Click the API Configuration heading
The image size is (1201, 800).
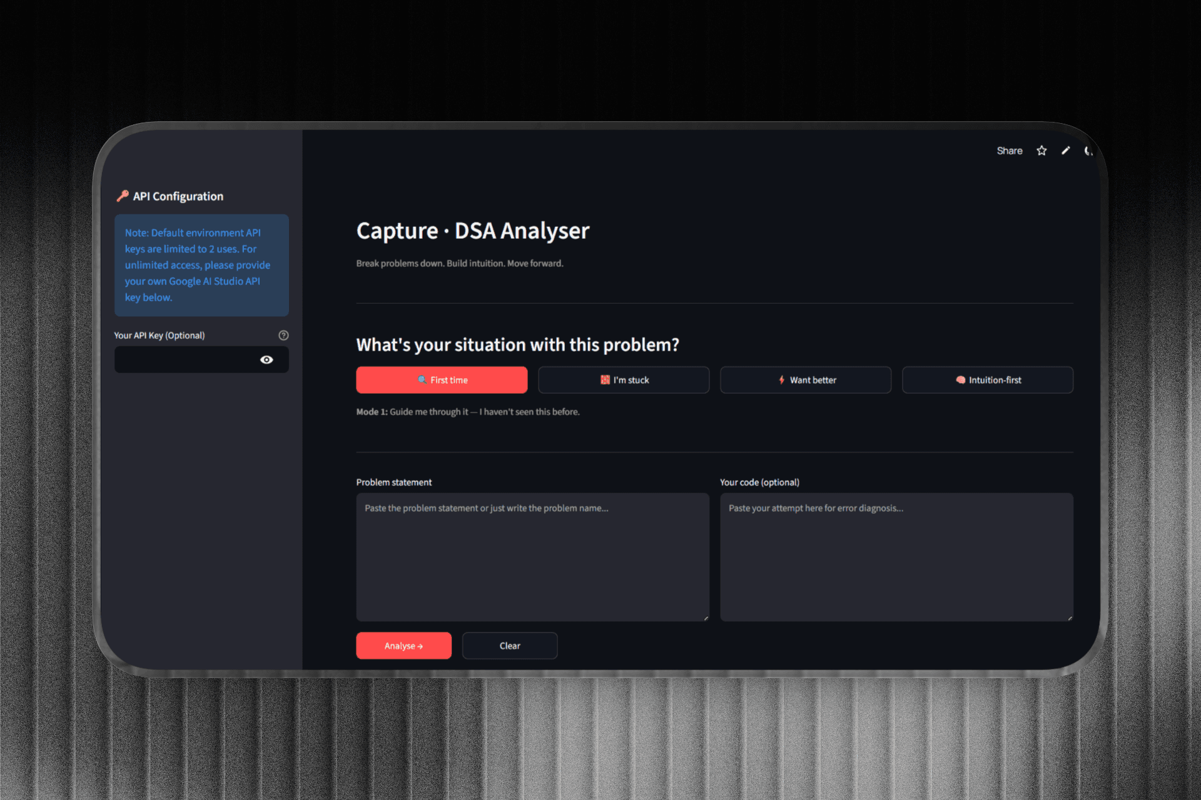(x=170, y=196)
